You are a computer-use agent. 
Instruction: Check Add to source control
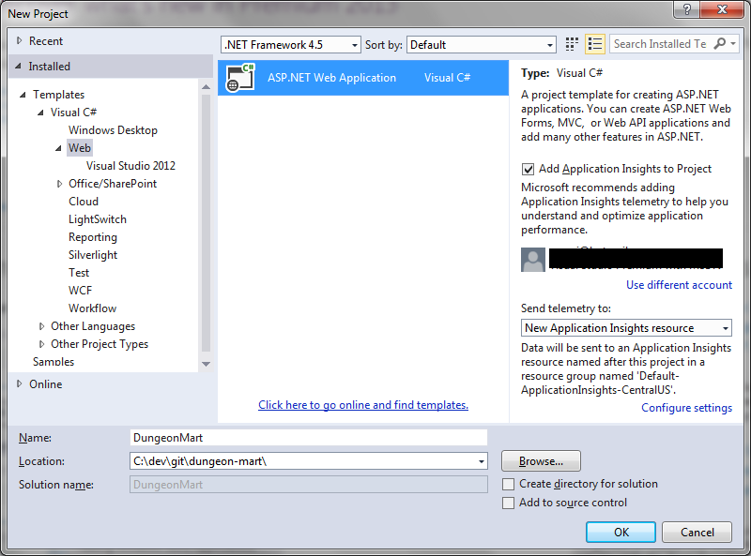click(508, 503)
